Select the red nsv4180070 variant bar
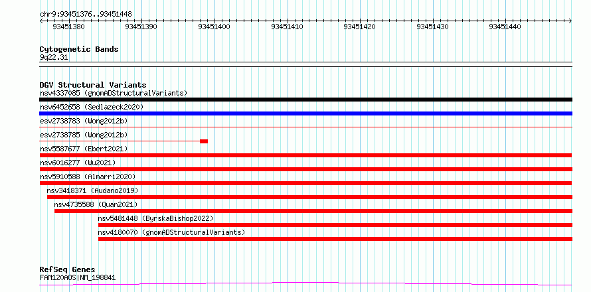Viewport: 591px width, 292px height. tap(335, 239)
